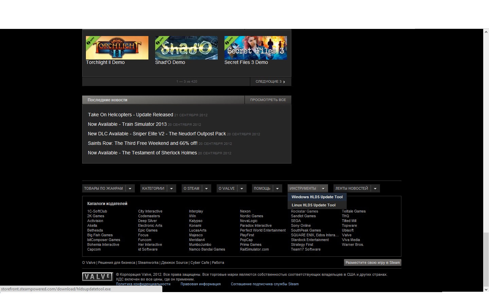Click the Работа footer link
Viewport: 489px width, 306px height.
pyautogui.click(x=218, y=262)
